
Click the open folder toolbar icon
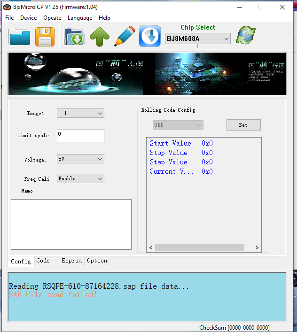point(19,37)
